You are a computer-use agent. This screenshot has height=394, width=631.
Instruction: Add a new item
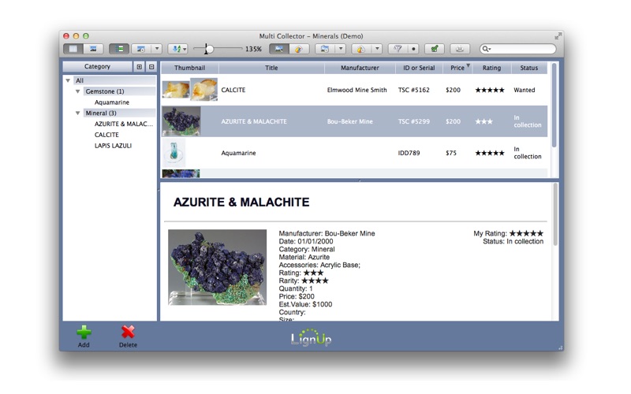[x=84, y=336]
